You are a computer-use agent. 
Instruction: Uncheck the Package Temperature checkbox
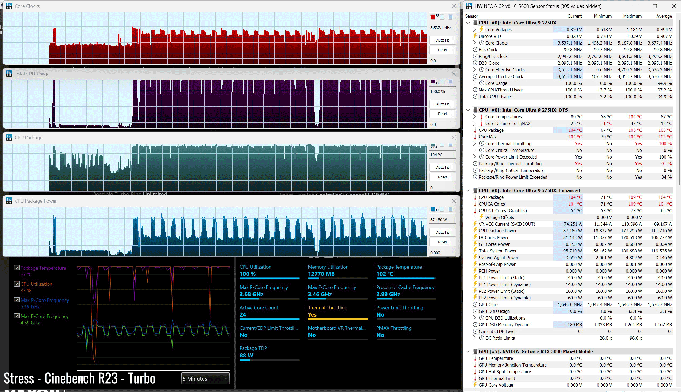pyautogui.click(x=17, y=268)
